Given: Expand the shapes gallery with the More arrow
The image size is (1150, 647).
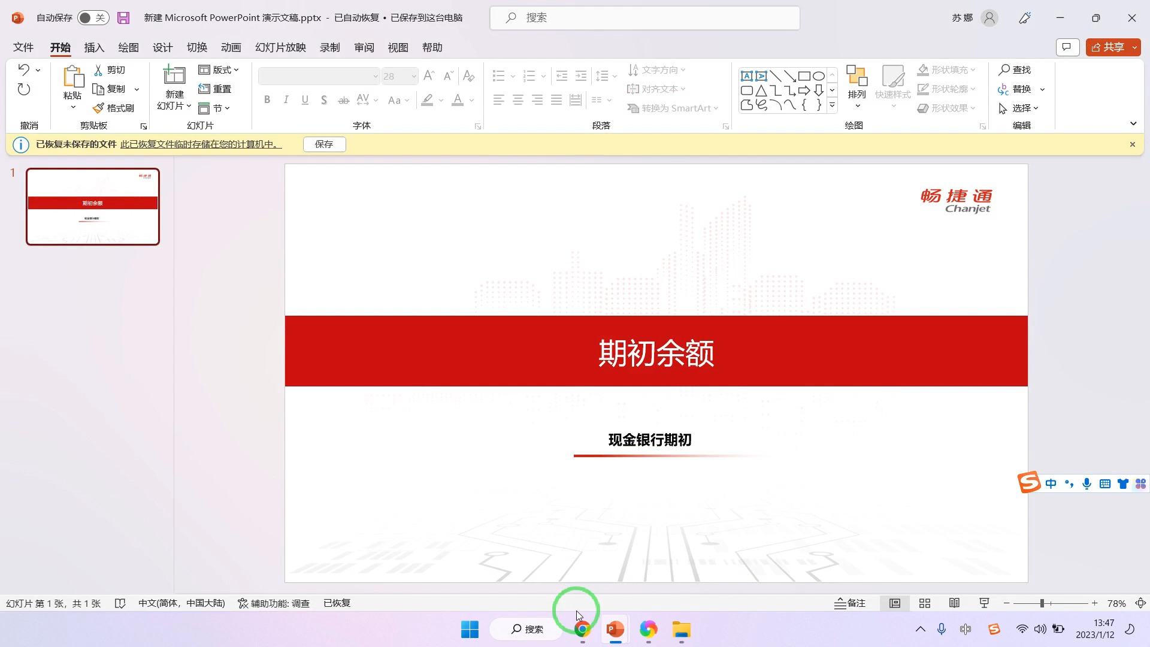Looking at the screenshot, I should pyautogui.click(x=832, y=104).
